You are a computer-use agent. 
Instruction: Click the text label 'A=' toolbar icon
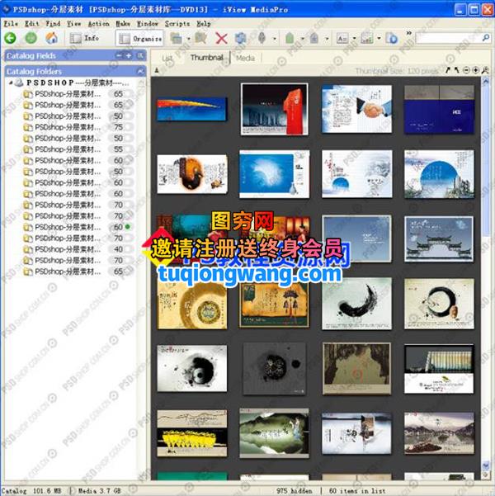tap(342, 39)
